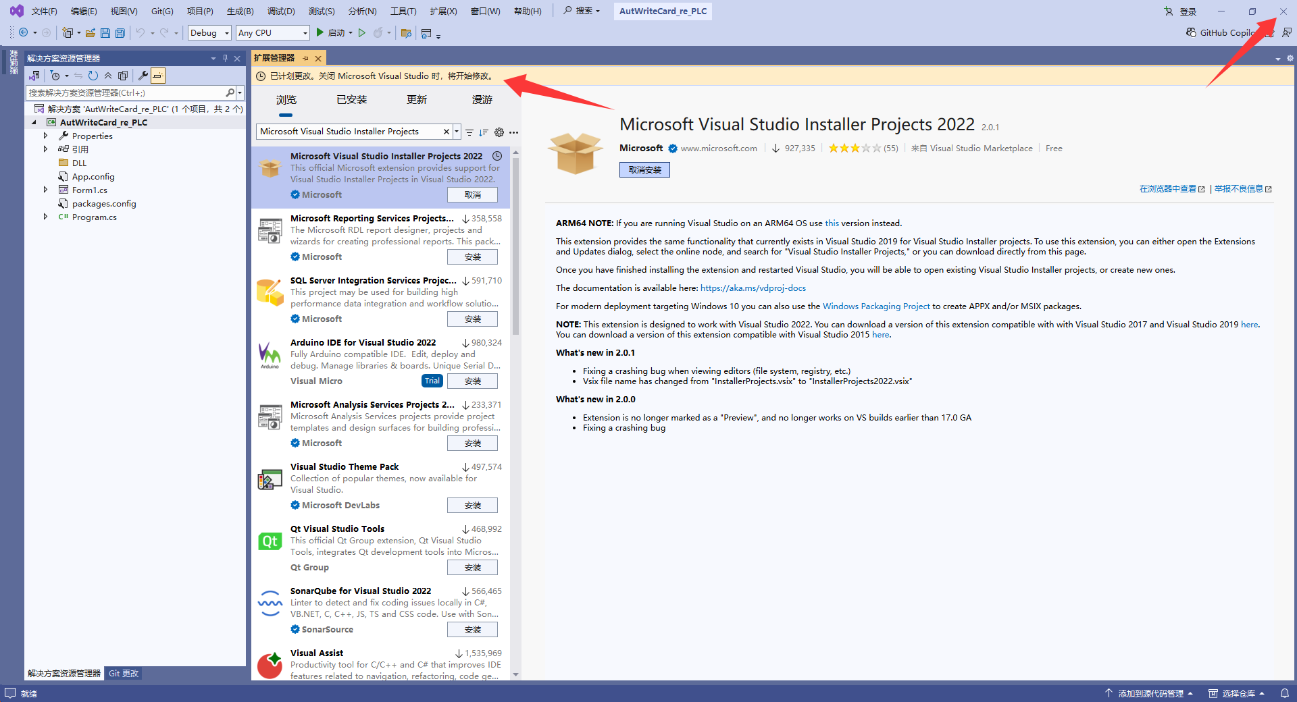This screenshot has height=702, width=1297.
Task: Click the Find in Files toolbar icon
Action: click(x=406, y=32)
